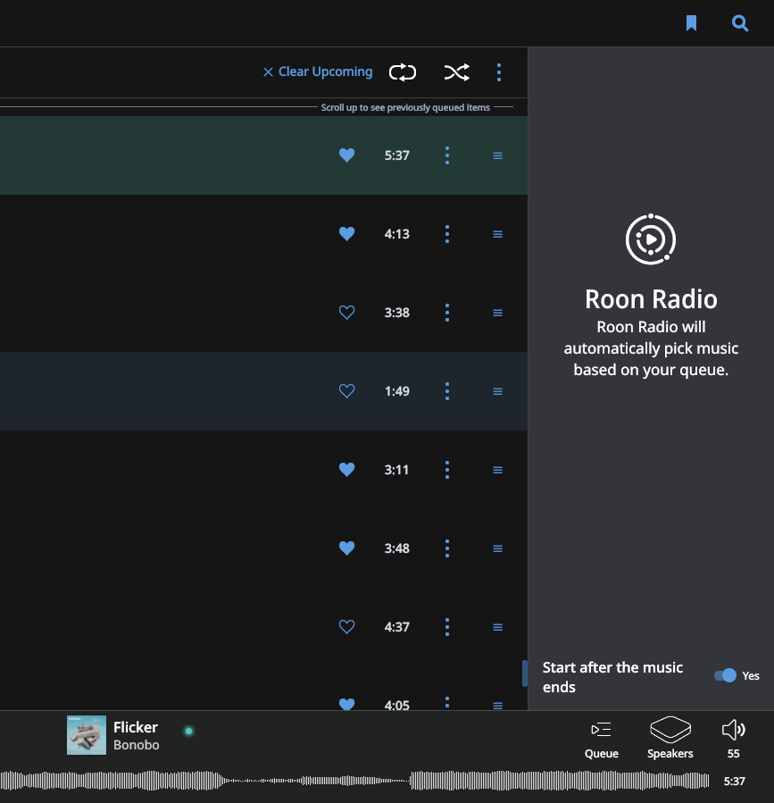Image resolution: width=774 pixels, height=803 pixels.
Task: Click reorder handle for 3:11 track
Action: pyautogui.click(x=497, y=470)
